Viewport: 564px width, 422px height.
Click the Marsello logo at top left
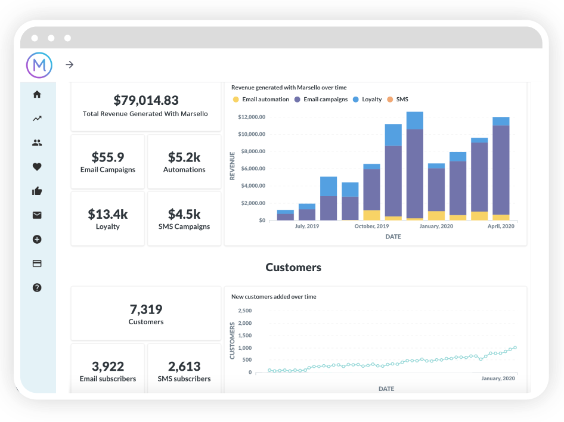click(x=38, y=65)
